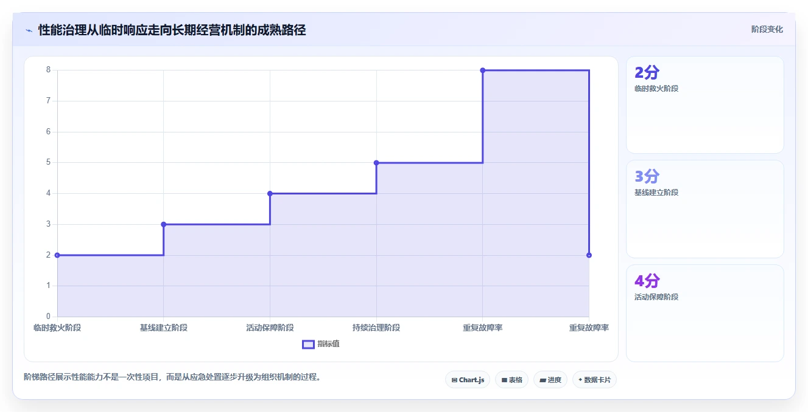Viewport: 808px width, 412px height.
Task: Click the title 性能治理从临时响应走向长期经营机制的成熟路径
Action: [x=172, y=30]
